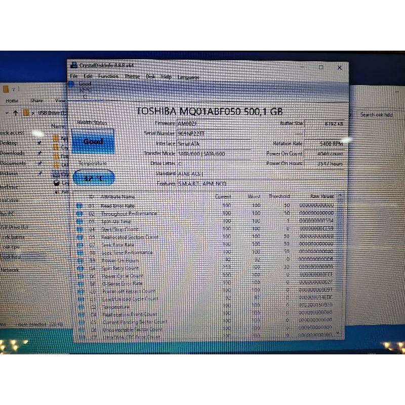405x405 pixels.
Task: Click the Transfer Mode field SATA/600
Action: point(214,154)
